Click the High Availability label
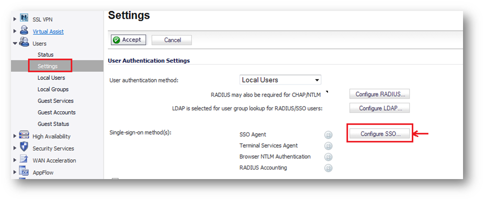 [51, 136]
